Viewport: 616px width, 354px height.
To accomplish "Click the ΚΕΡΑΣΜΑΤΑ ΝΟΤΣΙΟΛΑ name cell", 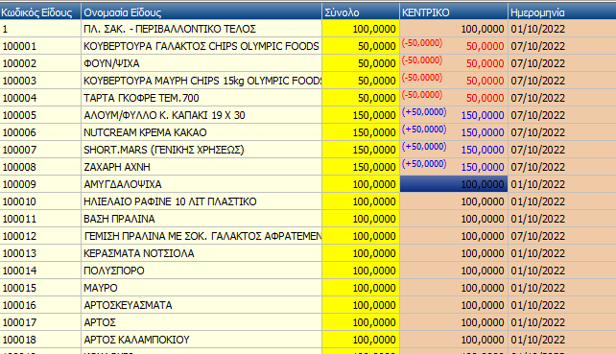I will coord(201,253).
